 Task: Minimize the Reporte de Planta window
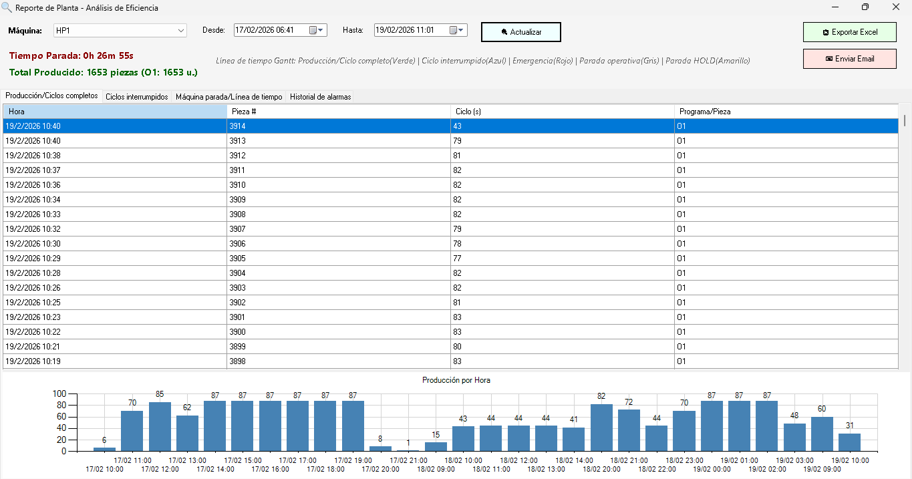[x=834, y=7]
